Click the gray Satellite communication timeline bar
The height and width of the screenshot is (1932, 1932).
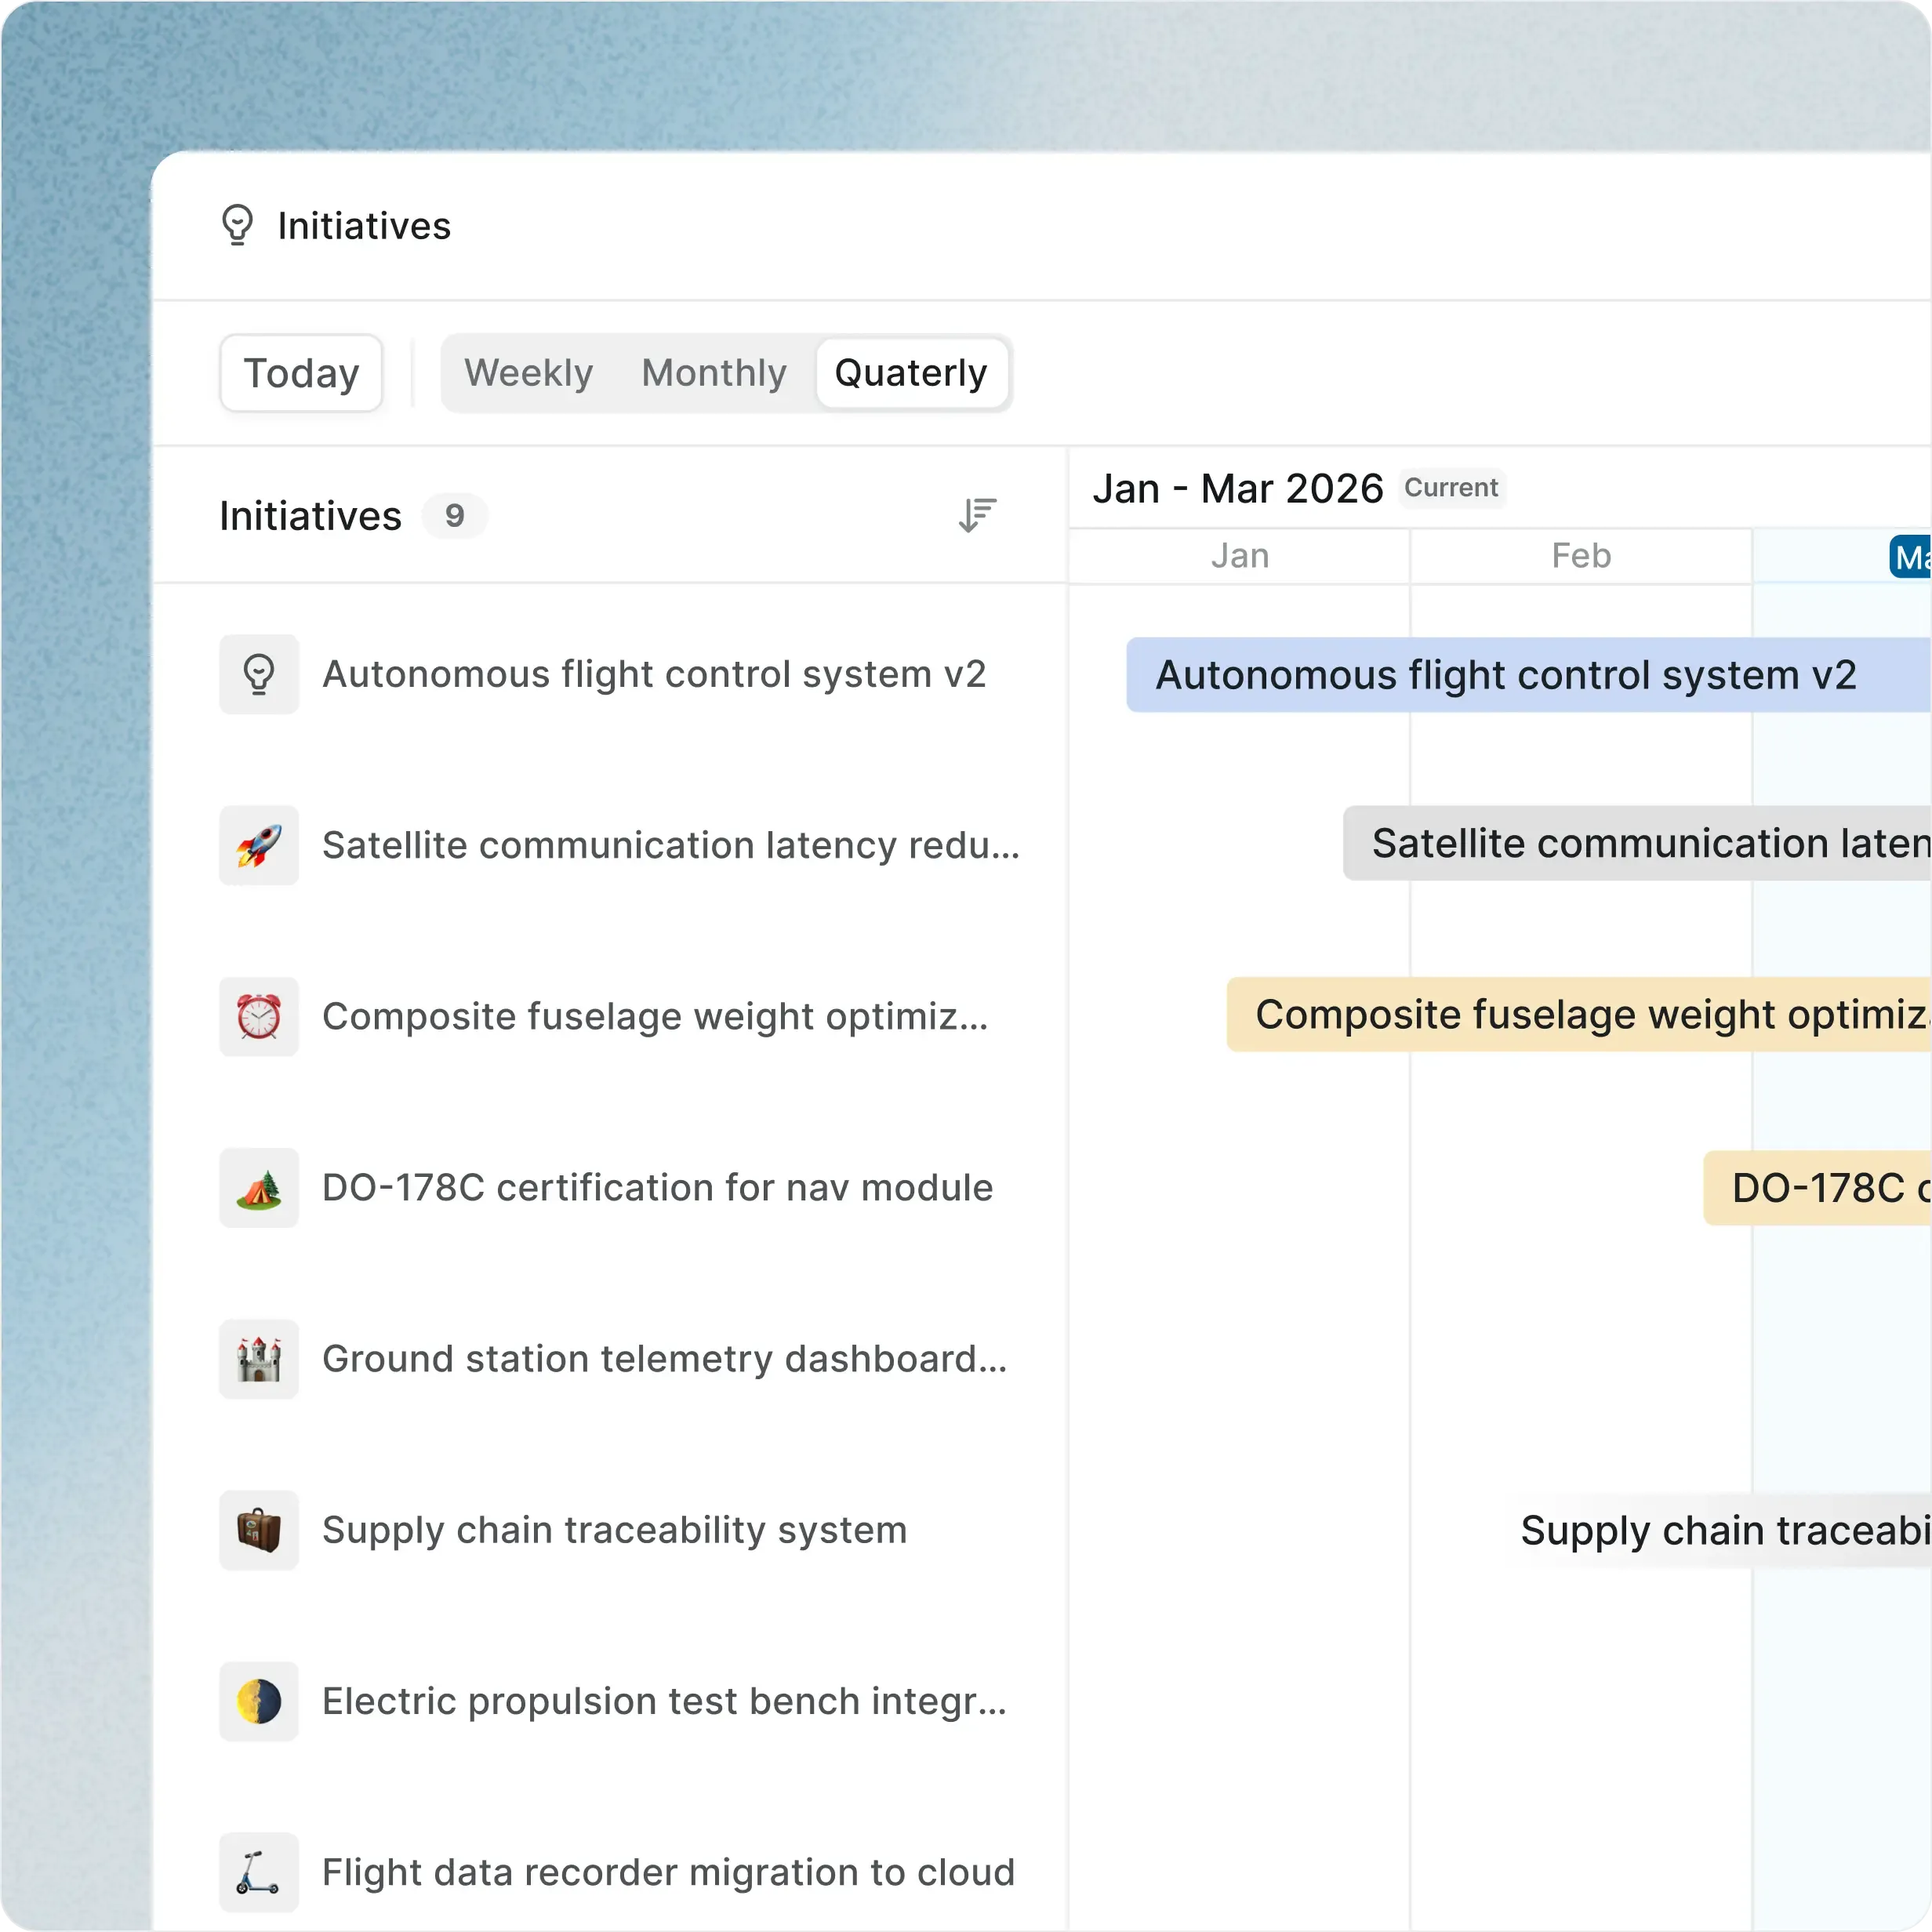click(1637, 843)
